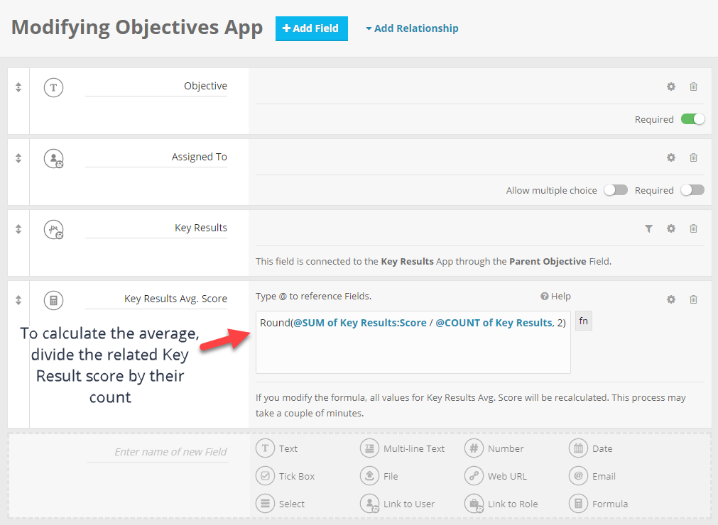Delete the Assigned To field
The image size is (718, 525).
(x=693, y=157)
